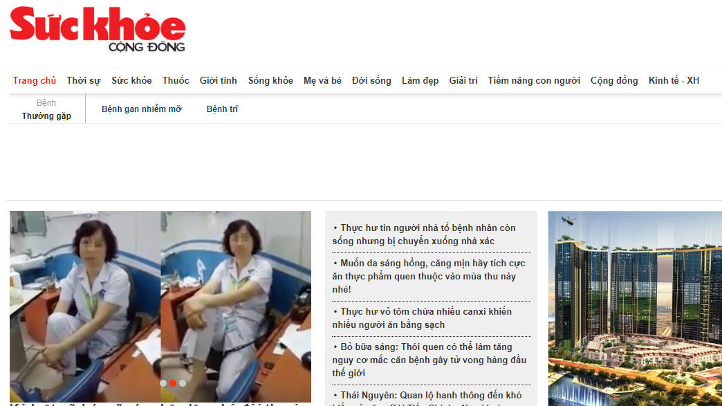722x406 pixels.
Task: Open the Trang chủ menu item
Action: click(35, 80)
